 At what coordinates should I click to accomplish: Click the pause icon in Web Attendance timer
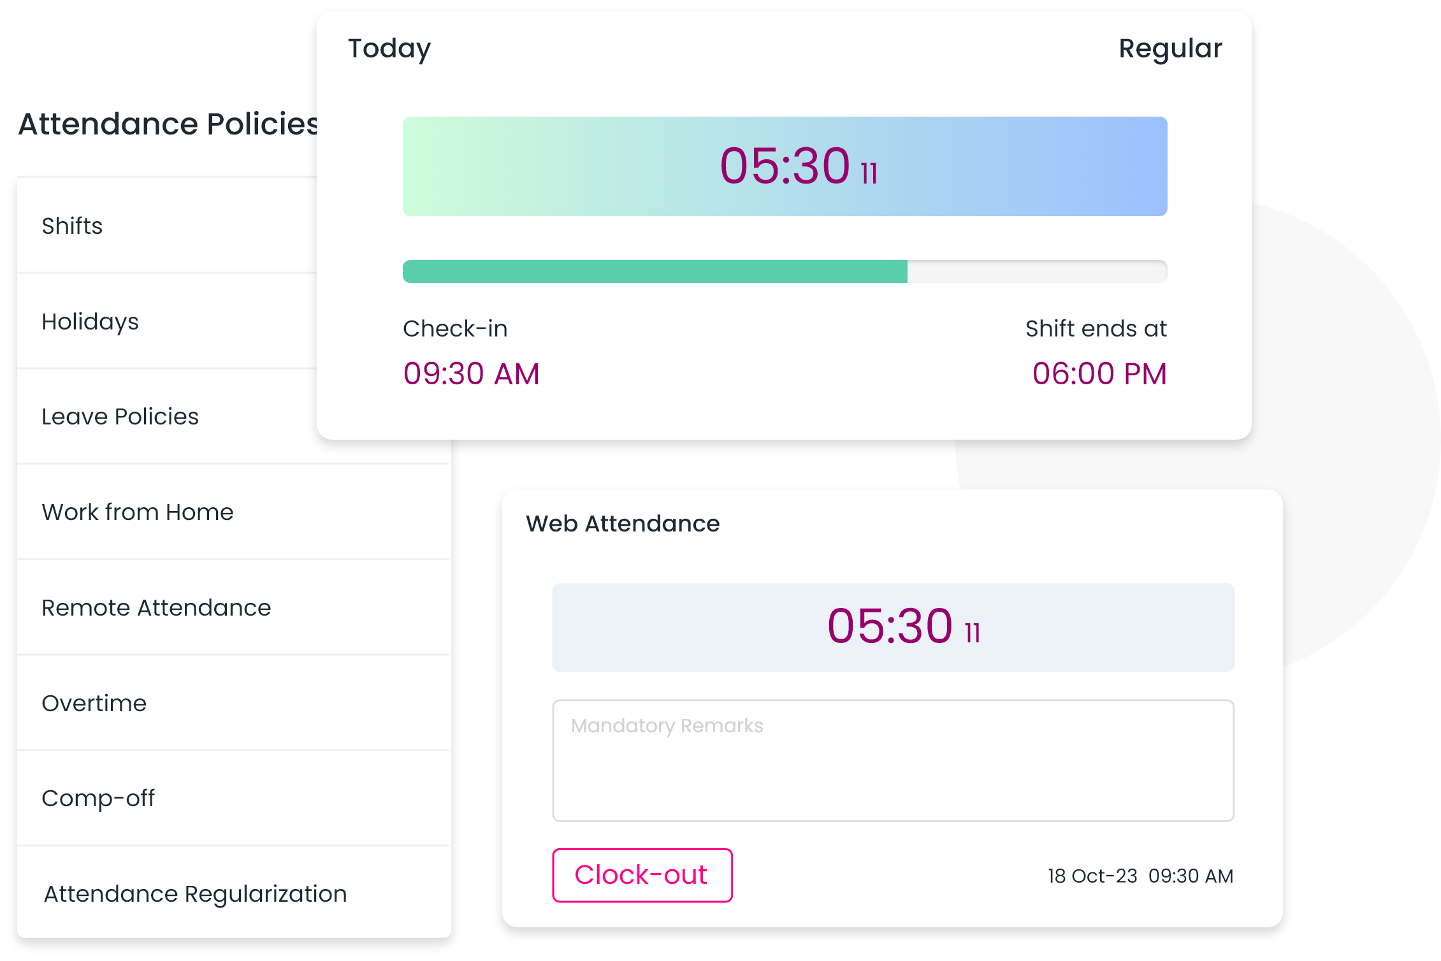pos(973,633)
